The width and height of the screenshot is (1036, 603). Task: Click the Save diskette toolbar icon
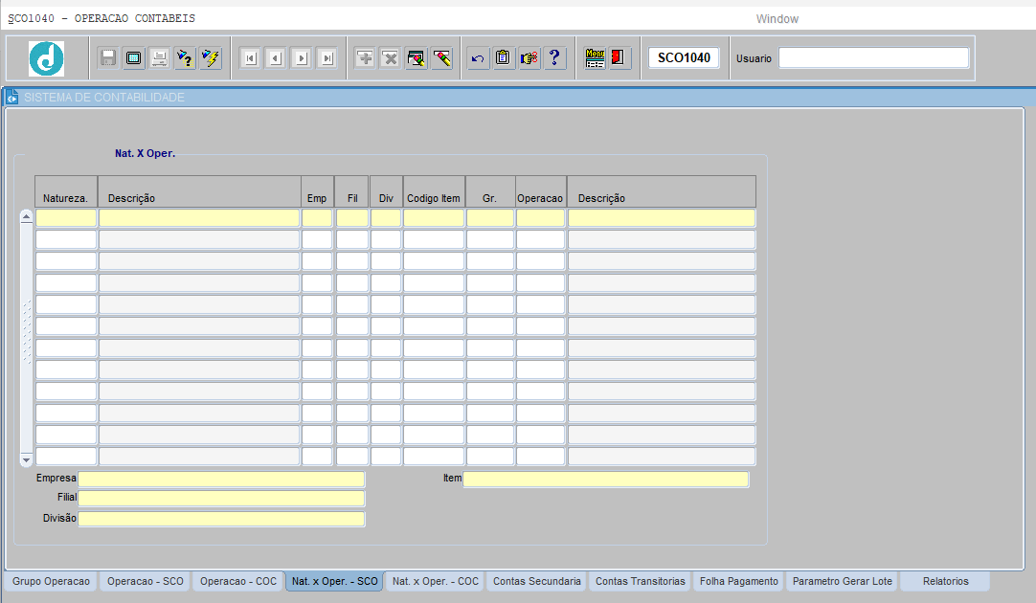(108, 58)
